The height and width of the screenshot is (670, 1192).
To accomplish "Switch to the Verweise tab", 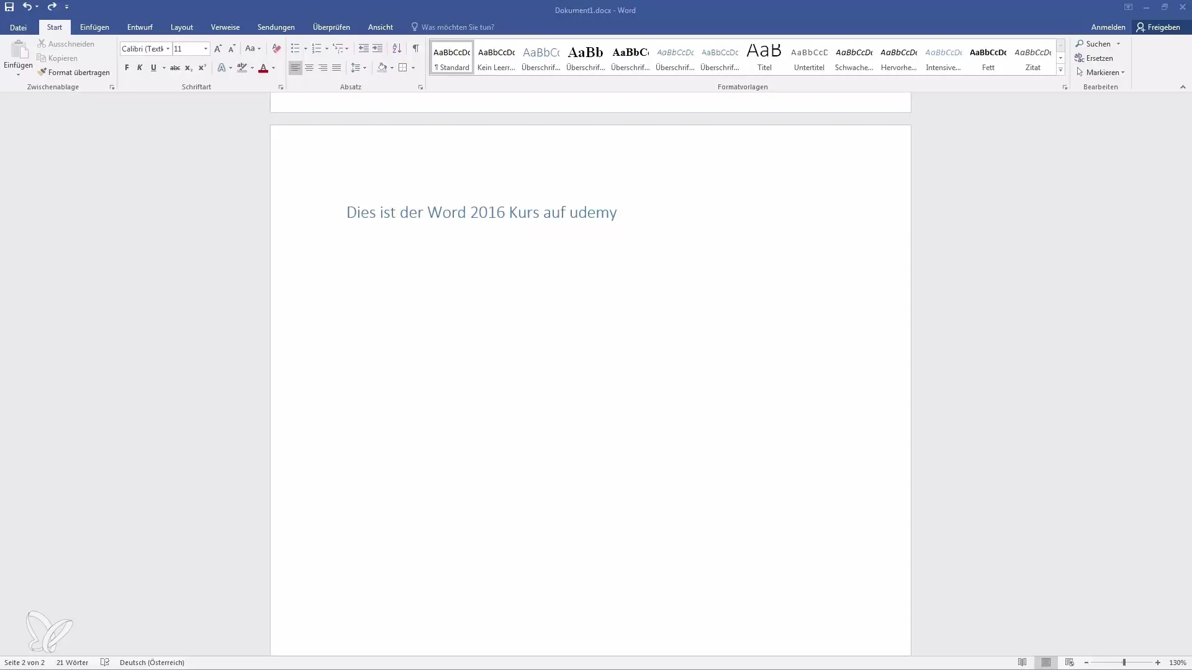I will point(225,27).
